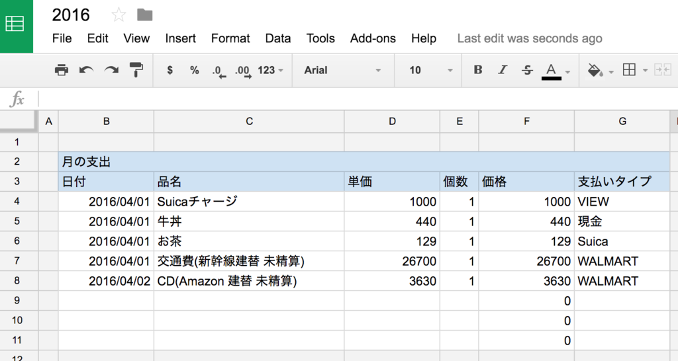Viewport: 678px width, 361px height.
Task: Click the print icon
Action: pyautogui.click(x=62, y=70)
